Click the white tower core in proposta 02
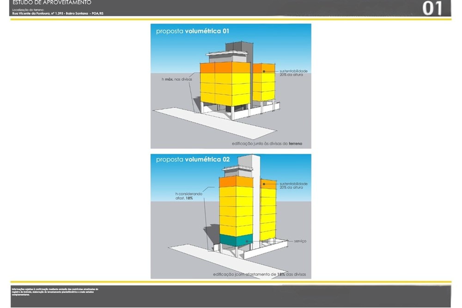Viewport: 462px width, 308px height. pyautogui.click(x=256, y=198)
